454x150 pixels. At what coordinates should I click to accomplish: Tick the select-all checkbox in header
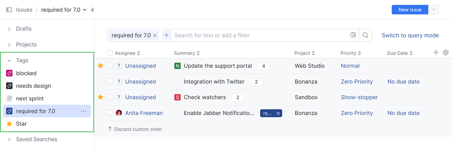pos(110,53)
